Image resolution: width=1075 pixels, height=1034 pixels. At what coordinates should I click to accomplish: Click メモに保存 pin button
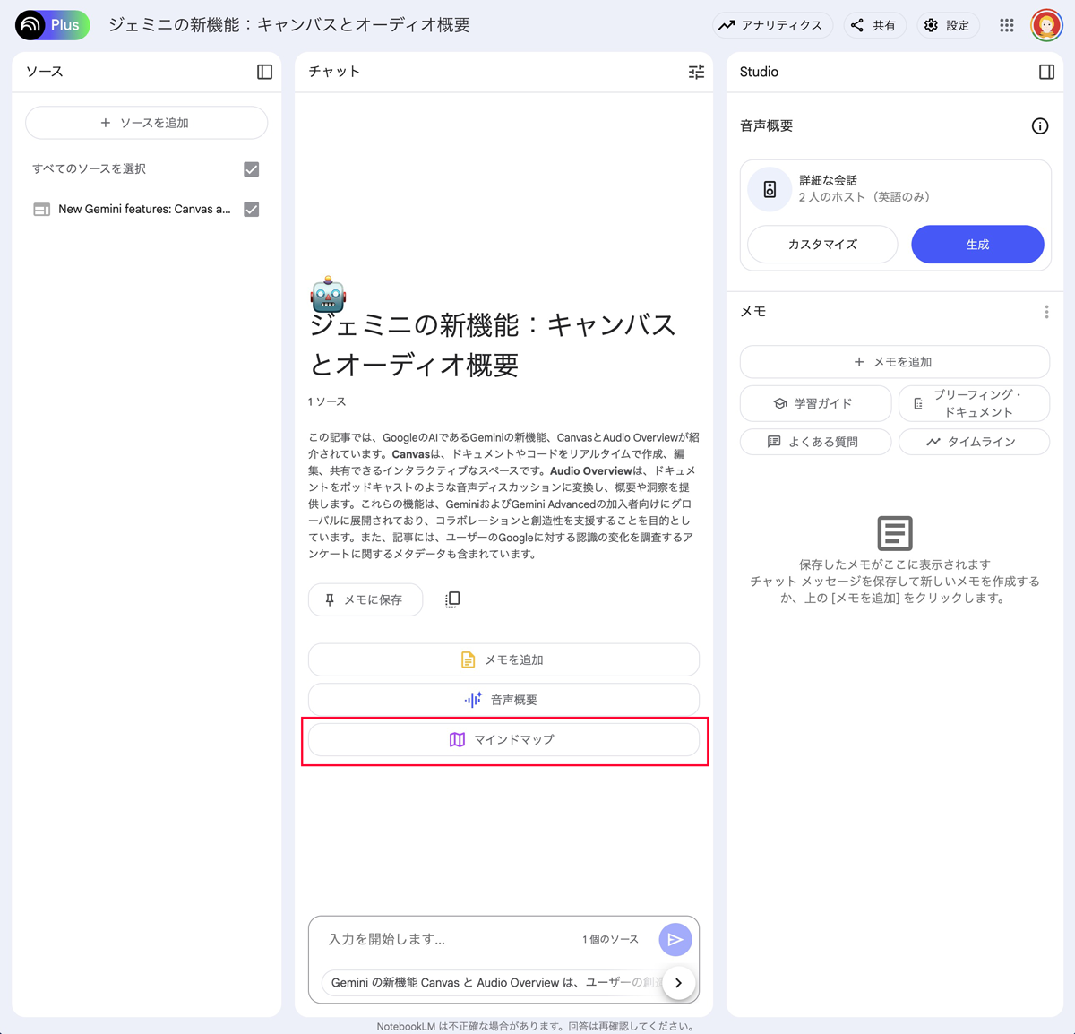[365, 599]
